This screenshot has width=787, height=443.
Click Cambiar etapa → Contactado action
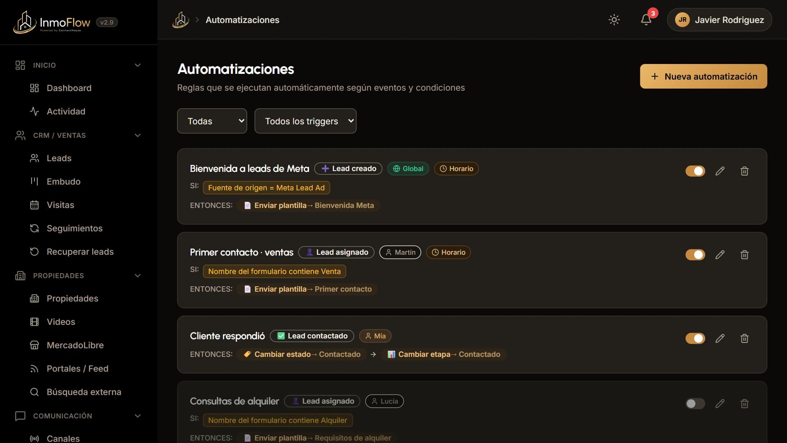444,354
